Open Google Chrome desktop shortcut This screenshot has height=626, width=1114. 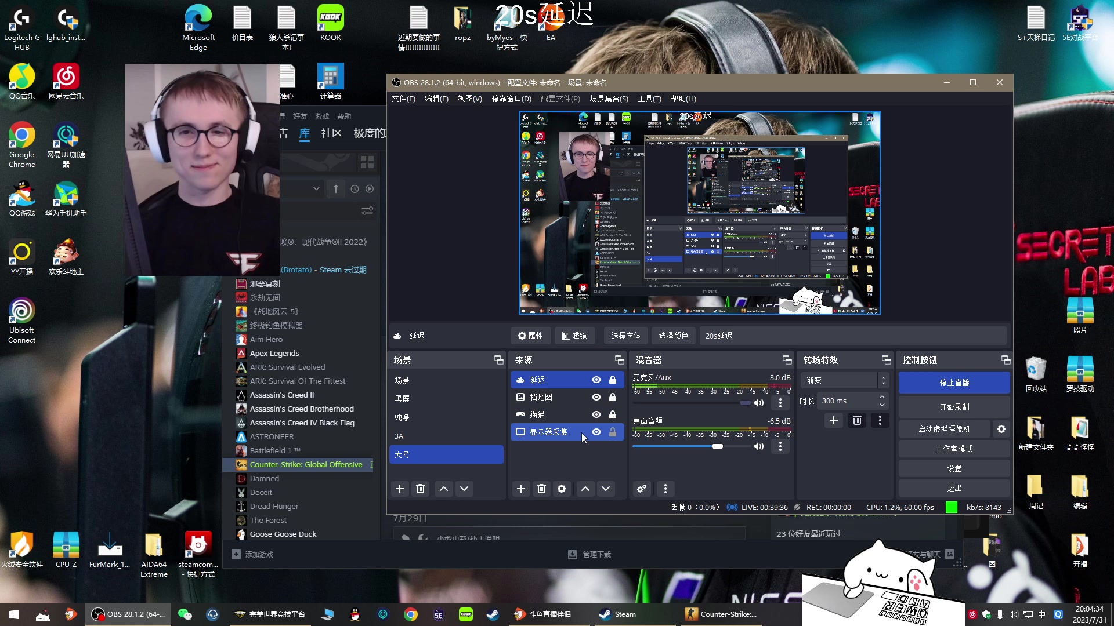(21, 145)
